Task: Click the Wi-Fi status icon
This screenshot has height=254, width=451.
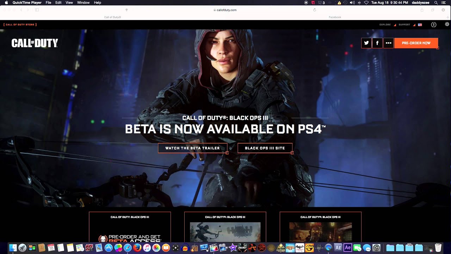Action: tap(366, 2)
